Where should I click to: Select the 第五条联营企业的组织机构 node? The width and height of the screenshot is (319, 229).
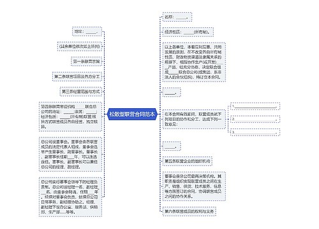tap(188, 161)
